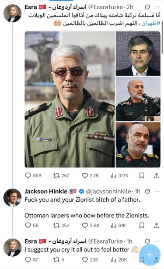
Task: Open more options on Esra's last reply
Action: click(x=157, y=241)
